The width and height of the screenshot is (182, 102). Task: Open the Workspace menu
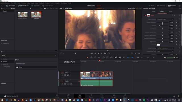click(64, 3)
